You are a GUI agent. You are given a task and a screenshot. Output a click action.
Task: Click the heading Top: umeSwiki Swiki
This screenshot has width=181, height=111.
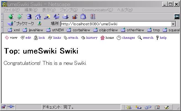[41, 51]
